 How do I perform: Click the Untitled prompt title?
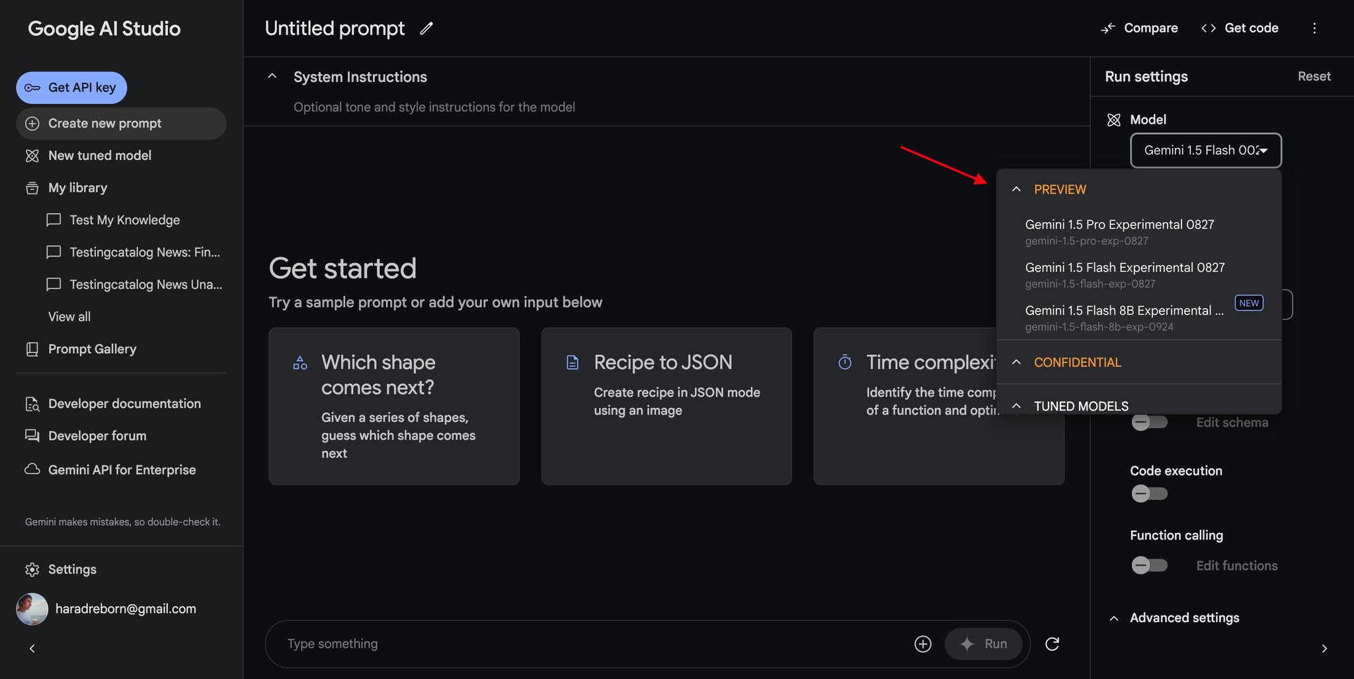coord(335,28)
